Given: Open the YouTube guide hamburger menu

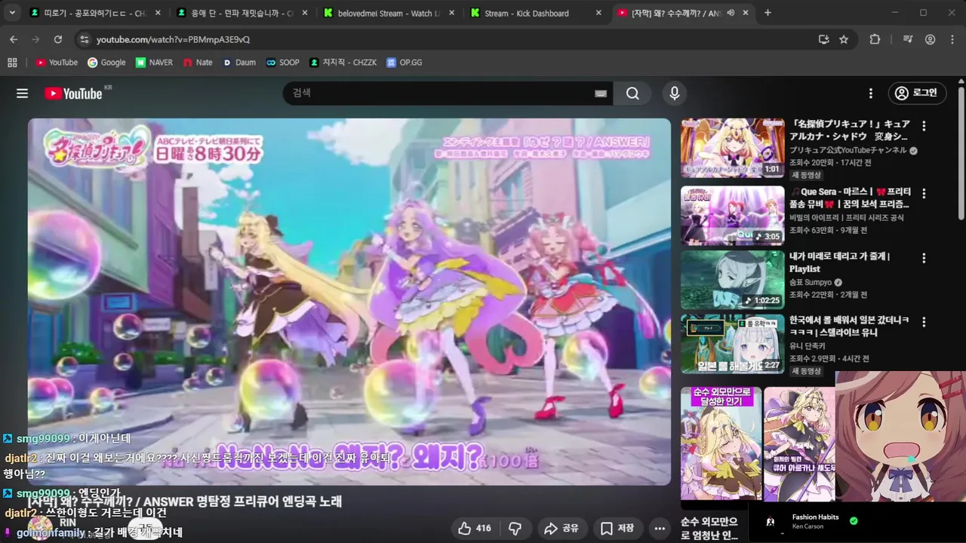Looking at the screenshot, I should tap(22, 94).
